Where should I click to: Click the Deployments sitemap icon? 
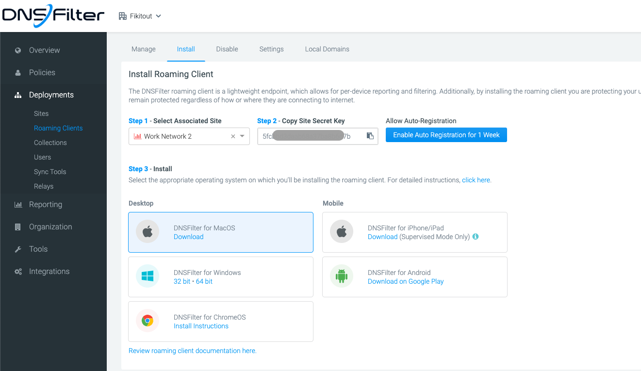click(18, 95)
